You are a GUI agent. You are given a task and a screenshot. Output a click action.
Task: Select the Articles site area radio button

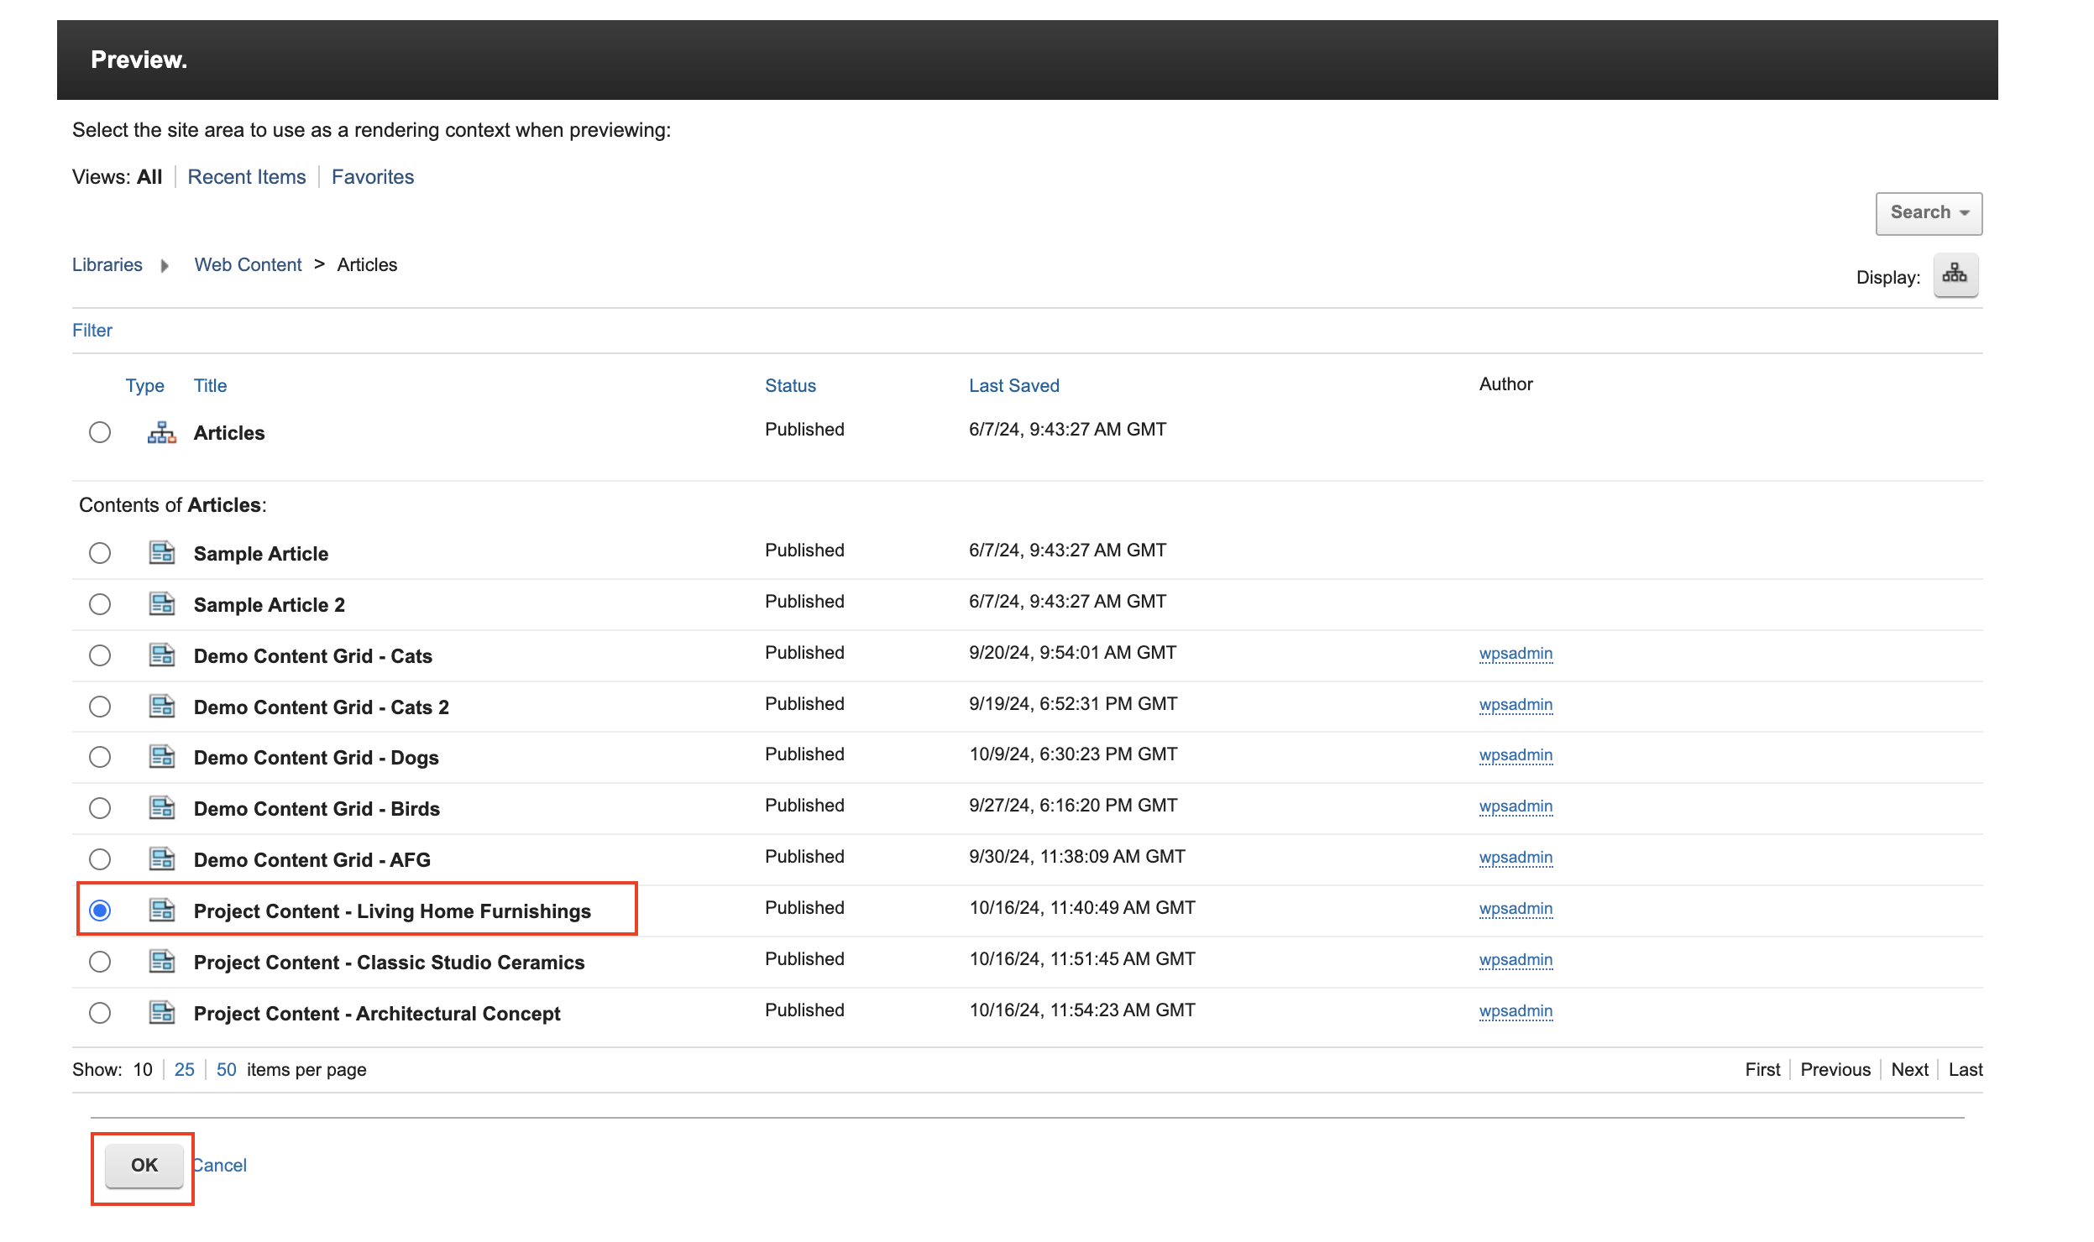tap(100, 432)
